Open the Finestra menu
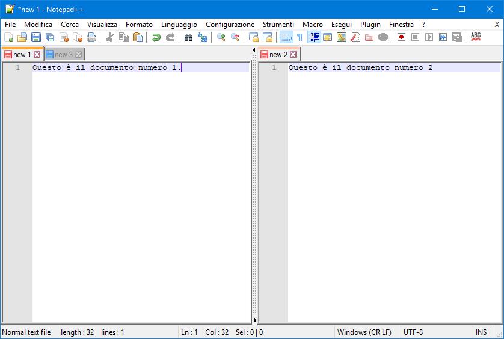This screenshot has width=504, height=339. pyautogui.click(x=402, y=25)
